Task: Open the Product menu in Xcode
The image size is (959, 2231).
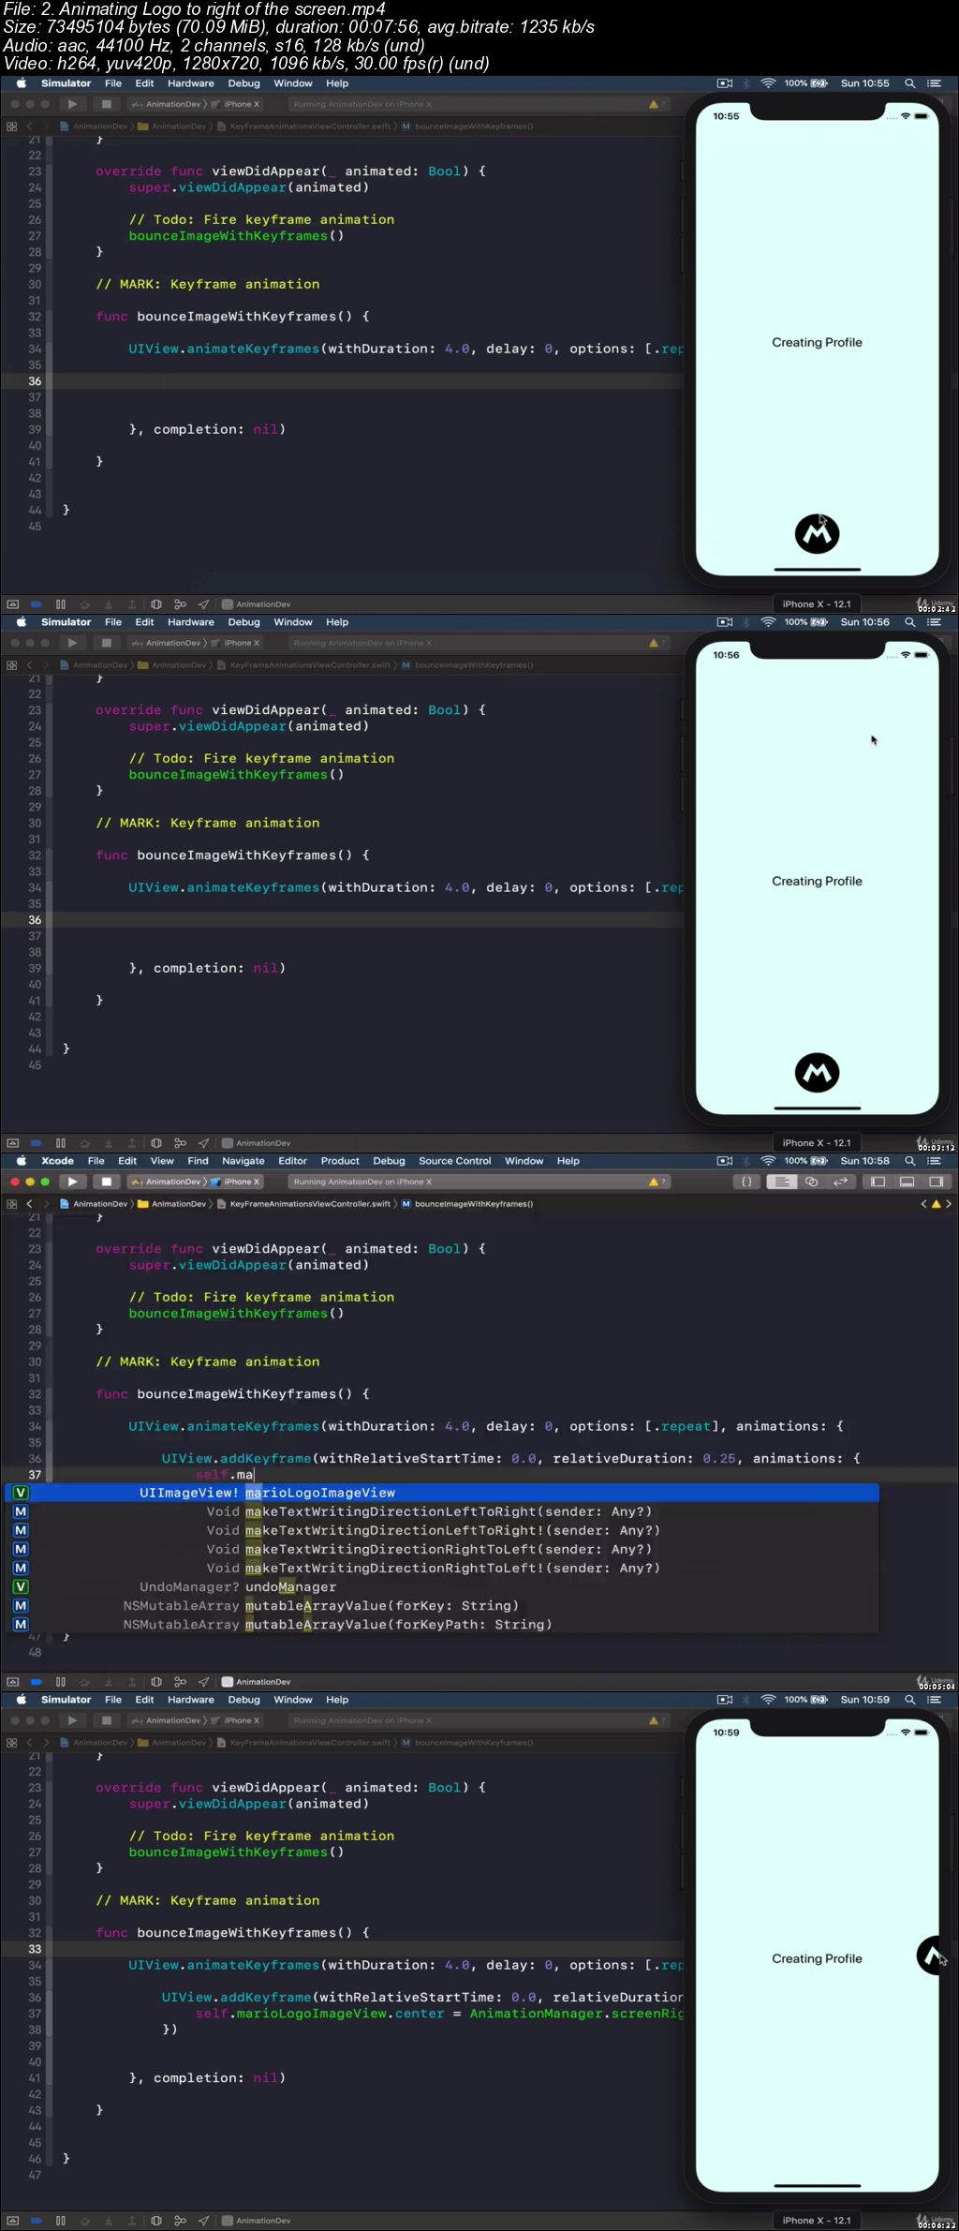Action: coord(340,1161)
